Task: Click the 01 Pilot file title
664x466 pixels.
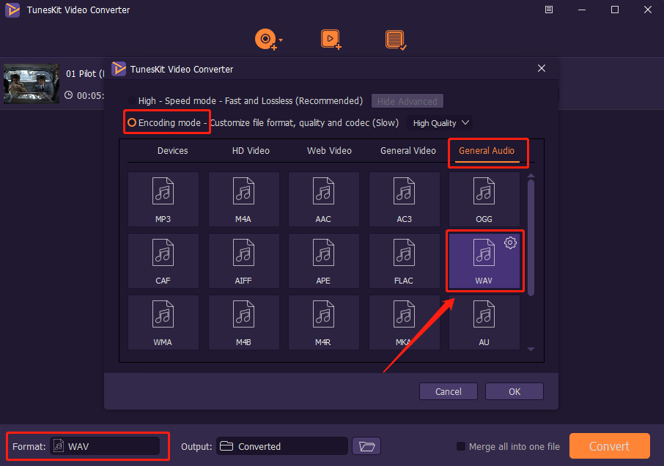Action: (85, 74)
